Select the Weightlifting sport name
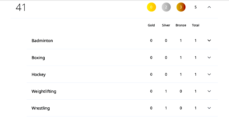 [x=44, y=91]
